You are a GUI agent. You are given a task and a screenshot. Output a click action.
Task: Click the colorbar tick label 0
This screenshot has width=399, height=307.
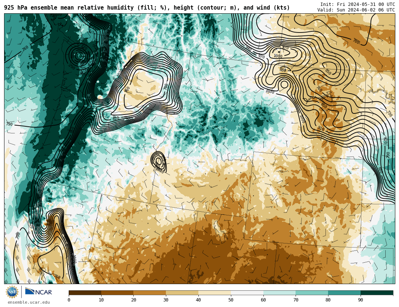(x=69, y=300)
